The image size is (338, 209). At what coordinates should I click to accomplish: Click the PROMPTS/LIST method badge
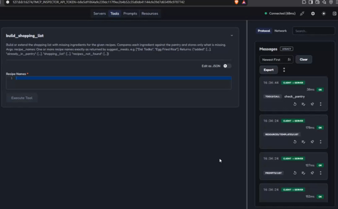point(273,173)
